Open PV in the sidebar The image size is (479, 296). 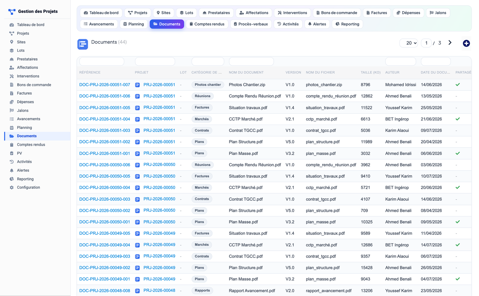(x=19, y=153)
